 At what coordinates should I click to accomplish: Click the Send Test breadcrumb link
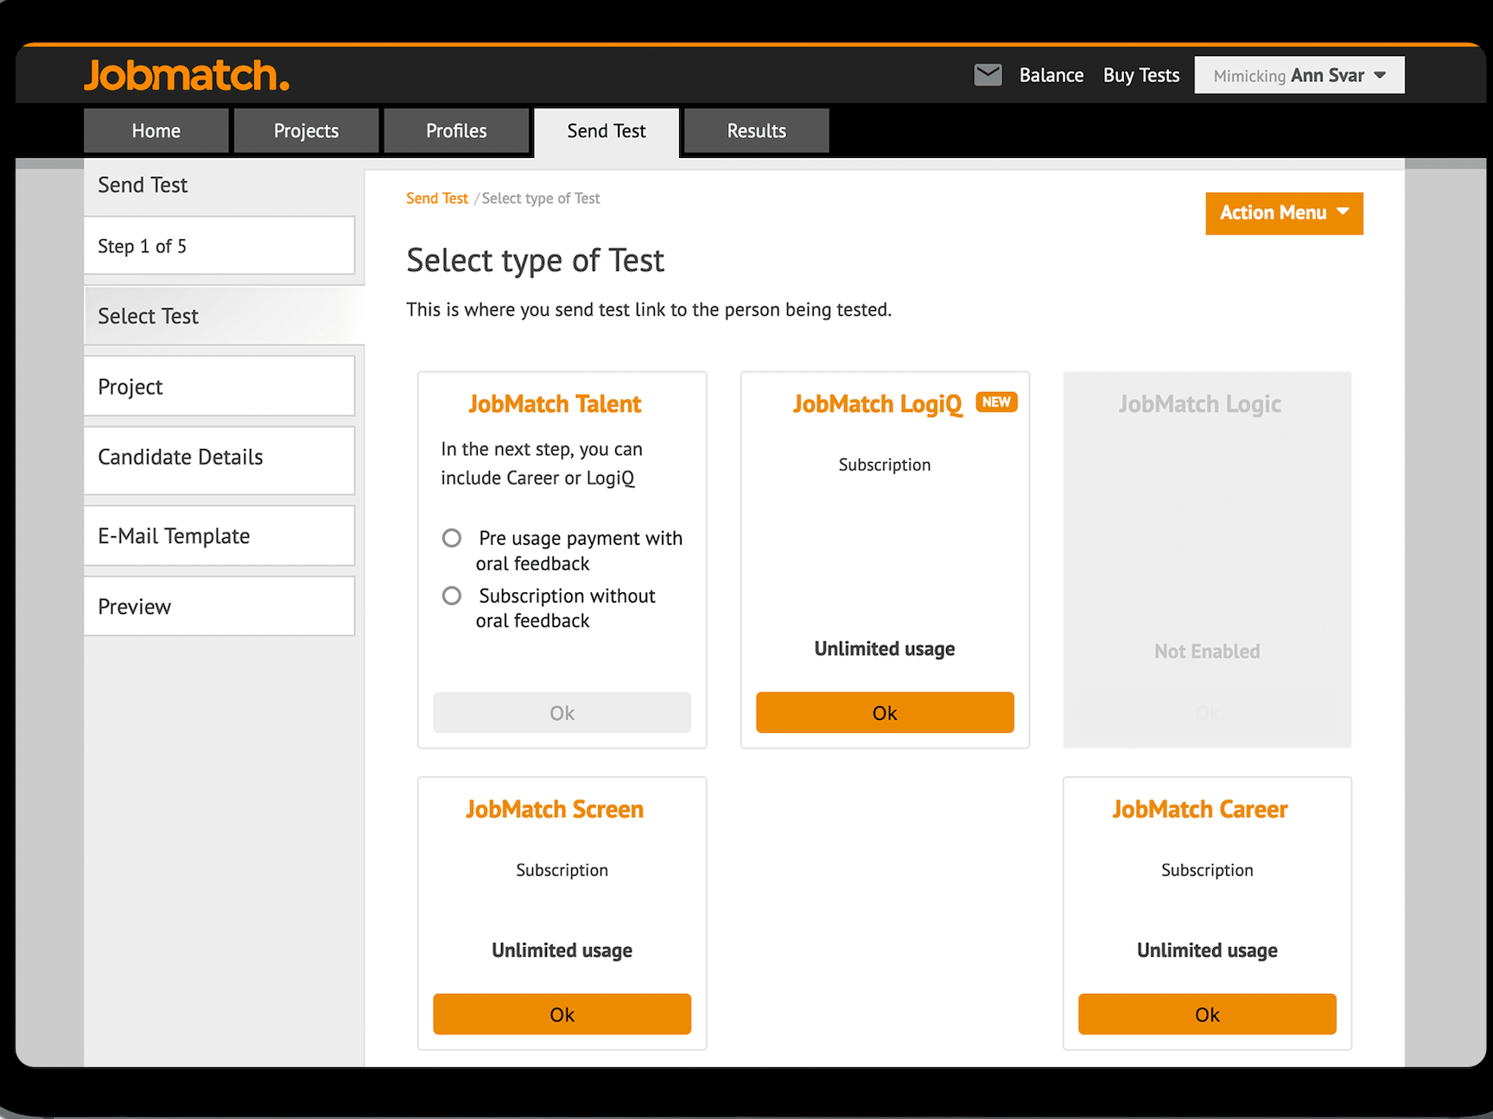[437, 199]
